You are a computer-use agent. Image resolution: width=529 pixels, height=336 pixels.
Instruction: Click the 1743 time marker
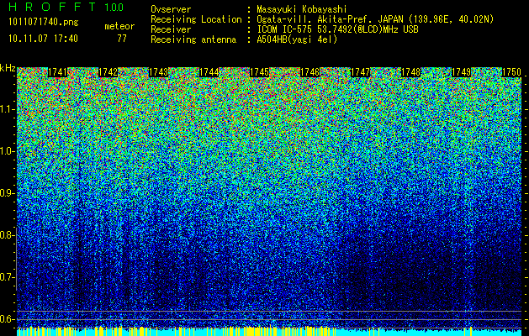tap(159, 72)
